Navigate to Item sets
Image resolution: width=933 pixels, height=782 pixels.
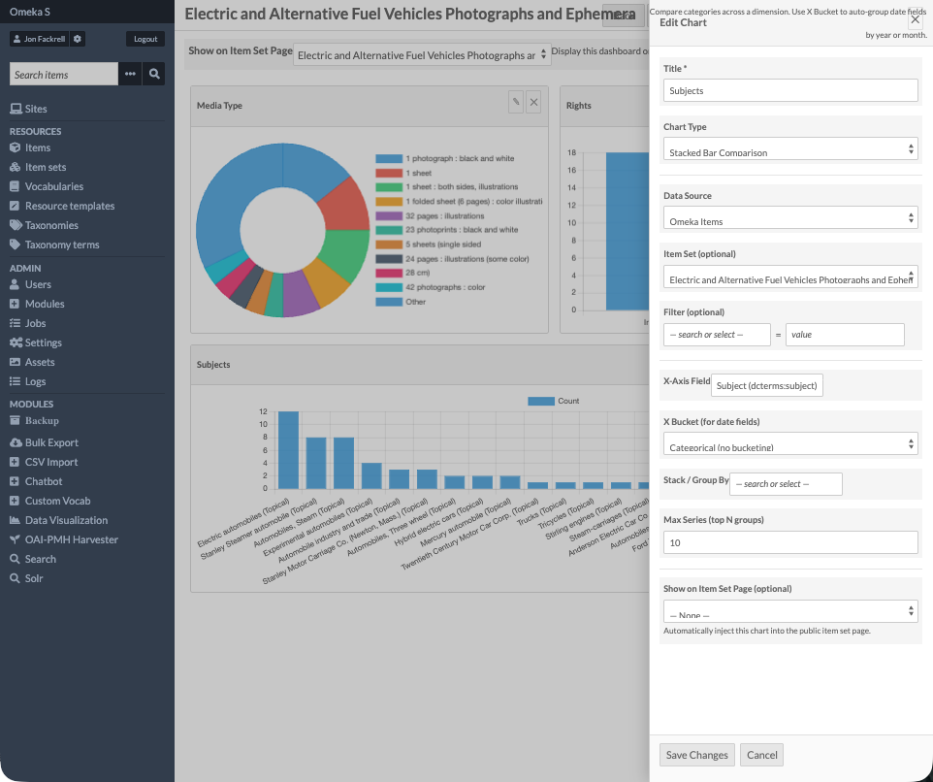(x=46, y=167)
